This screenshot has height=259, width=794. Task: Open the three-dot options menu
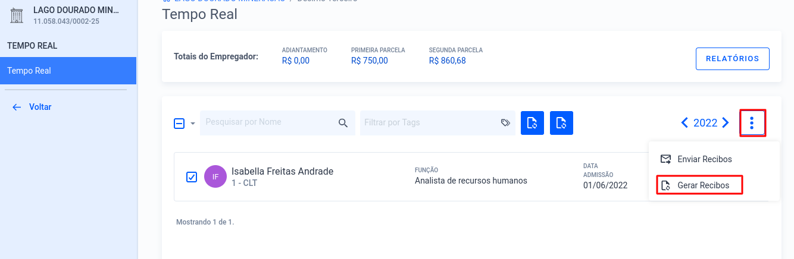click(752, 123)
